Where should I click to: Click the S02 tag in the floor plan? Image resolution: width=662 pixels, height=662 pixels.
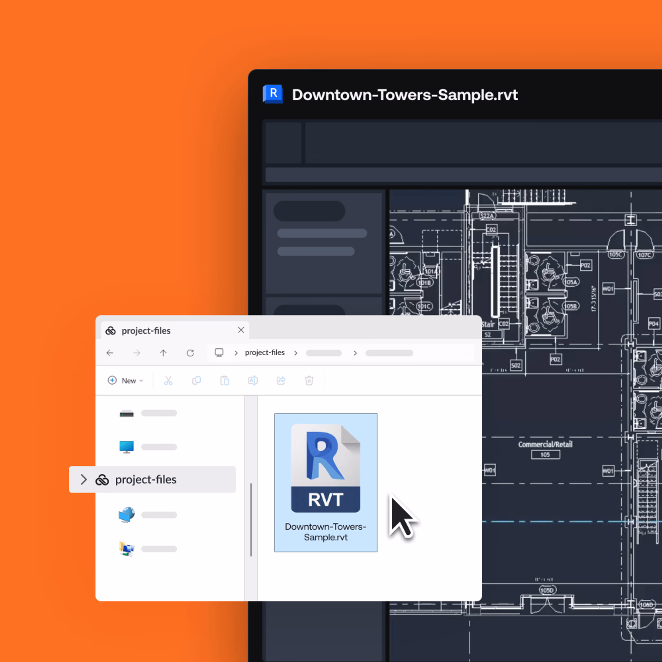[516, 366]
